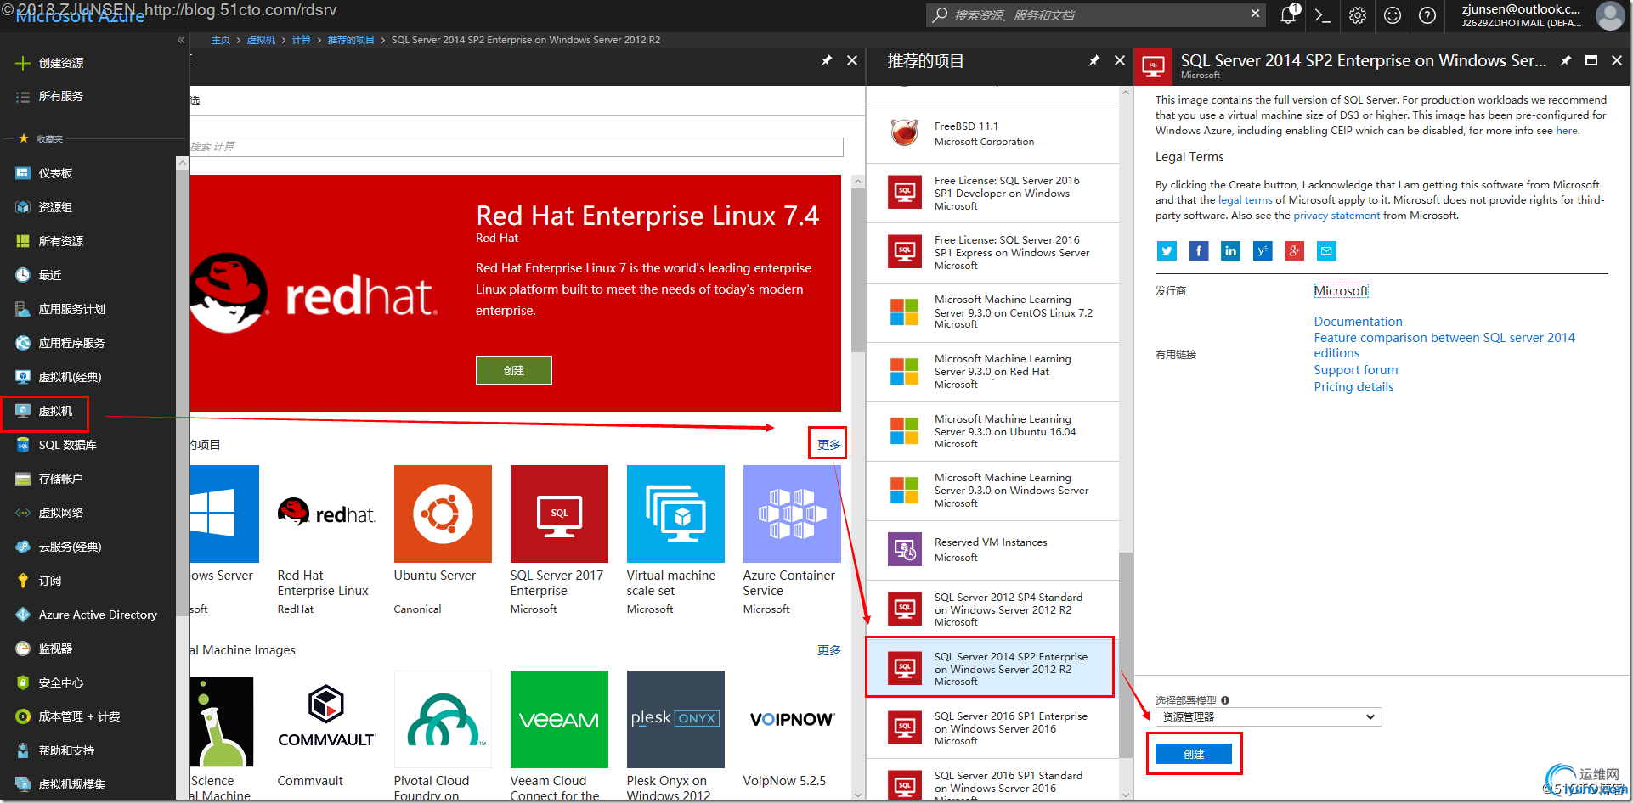
Task: Click the user account avatar
Action: [1610, 15]
